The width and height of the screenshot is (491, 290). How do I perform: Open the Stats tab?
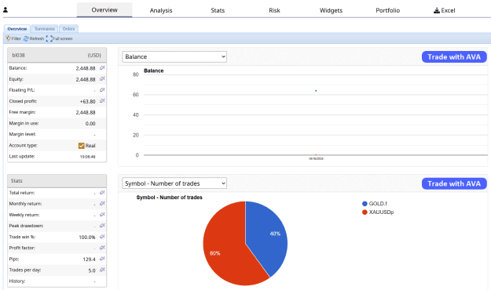(x=218, y=10)
